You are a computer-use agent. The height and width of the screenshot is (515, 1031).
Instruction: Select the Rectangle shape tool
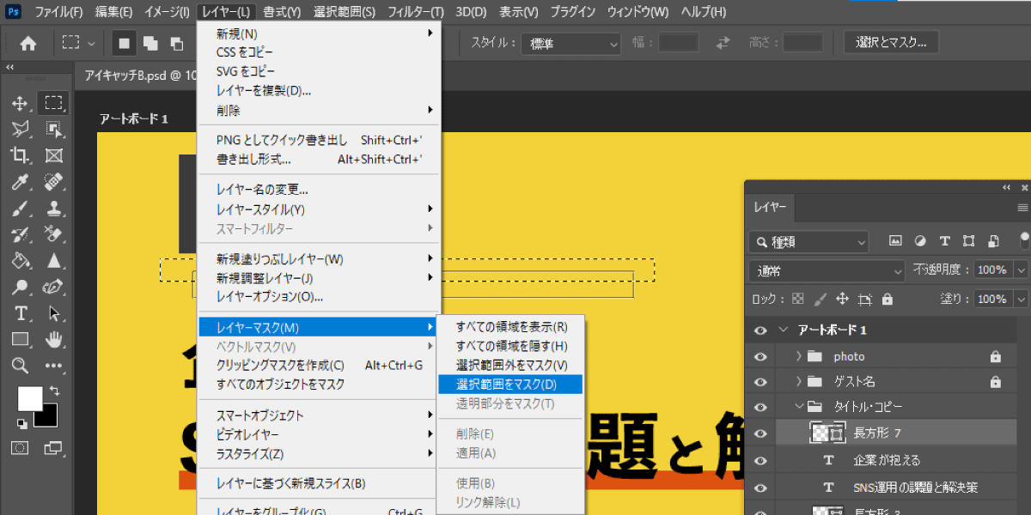click(21, 339)
